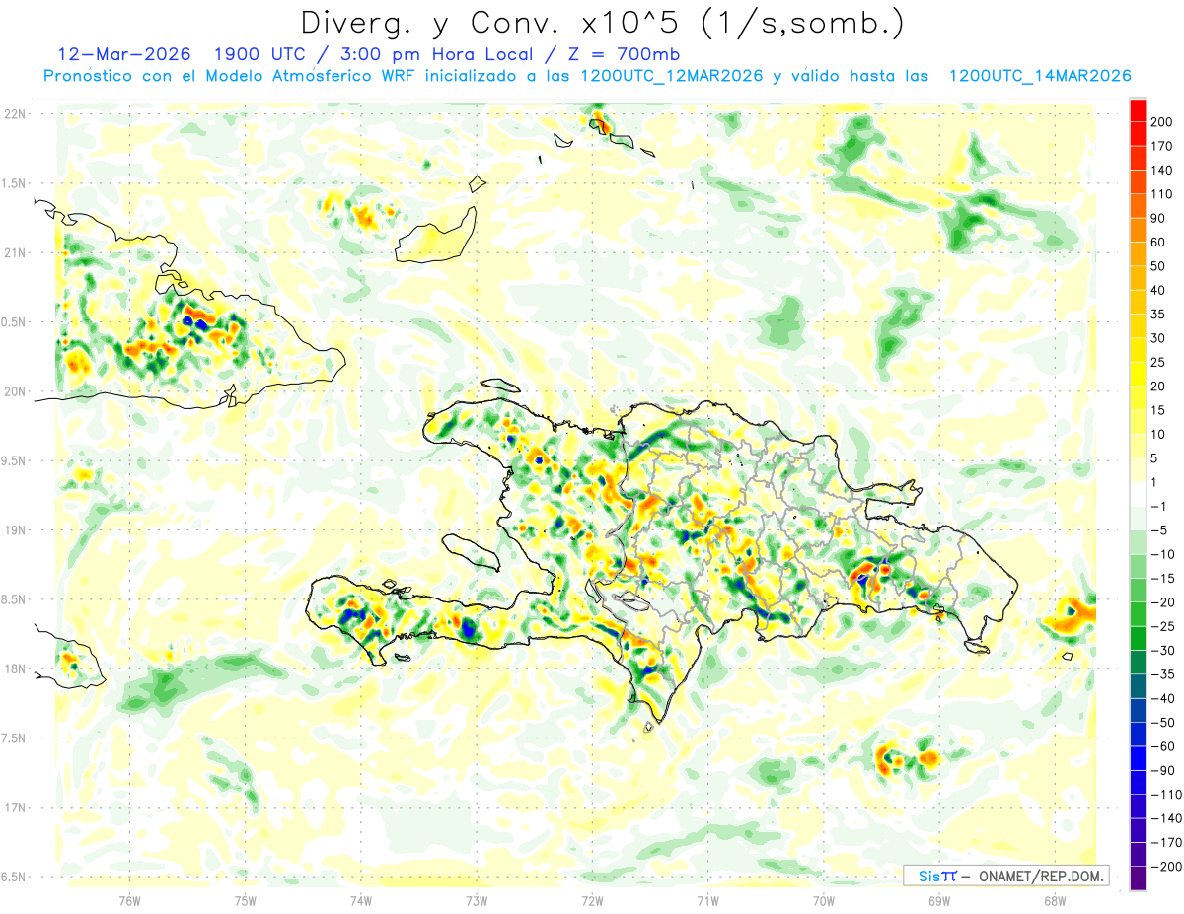Click the '-15' value on the color scale
This screenshot has height=914, width=1184.
coord(1163,579)
